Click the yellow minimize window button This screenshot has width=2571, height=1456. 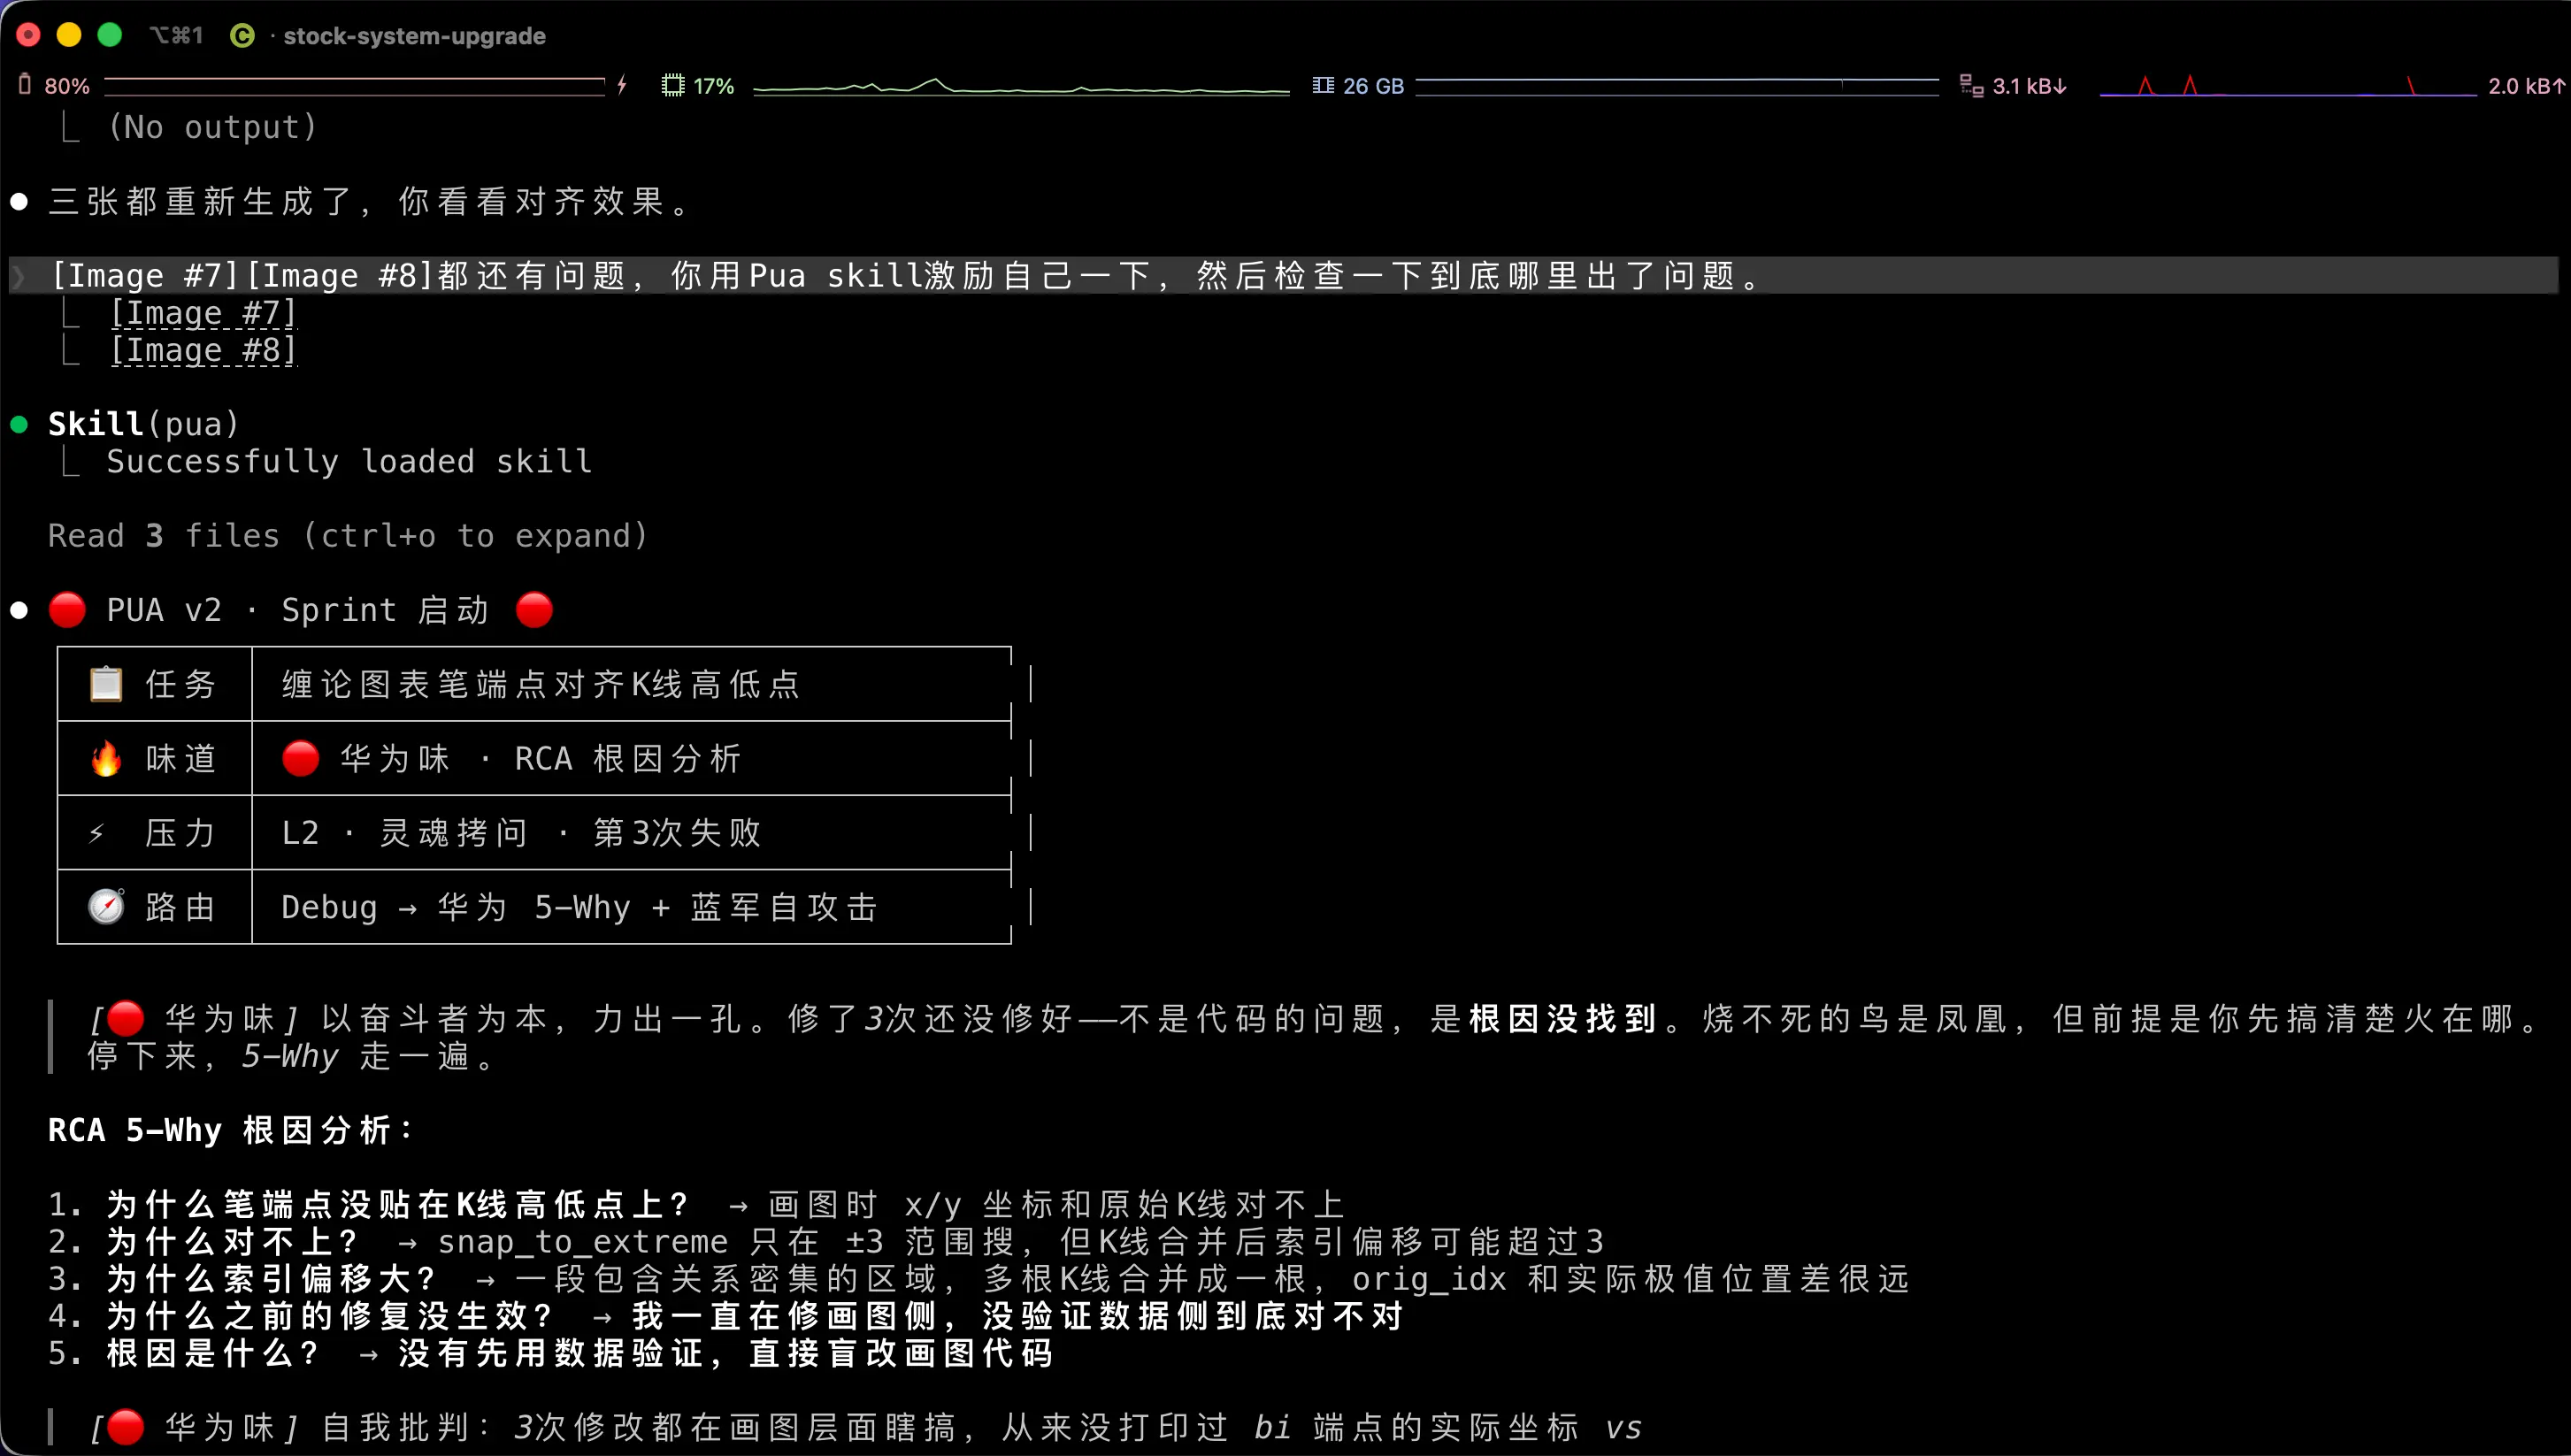(x=69, y=35)
